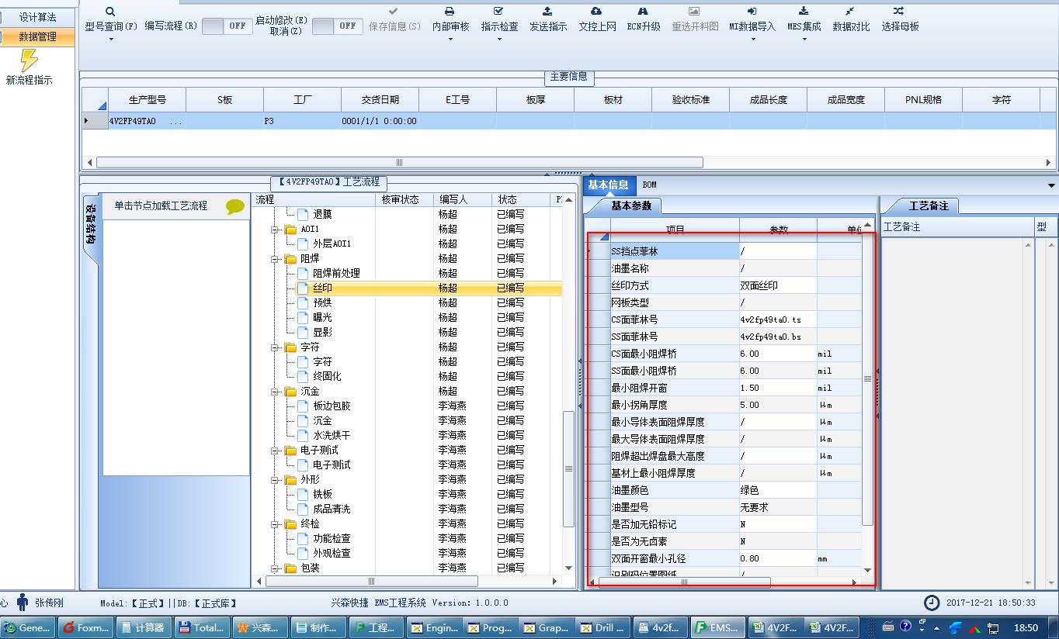This screenshot has height=639, width=1059.
Task: Click the 交货日期 column header
Action: 380,100
